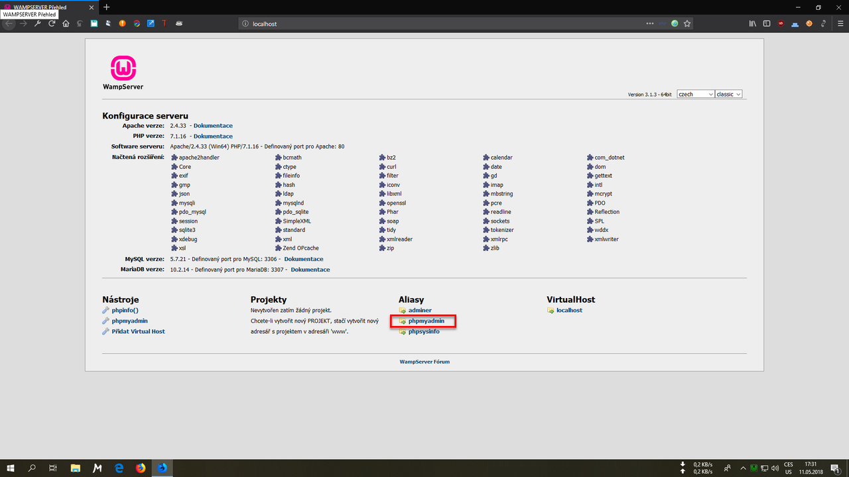
Task: Open localhost under VirtualHost
Action: (x=570, y=310)
